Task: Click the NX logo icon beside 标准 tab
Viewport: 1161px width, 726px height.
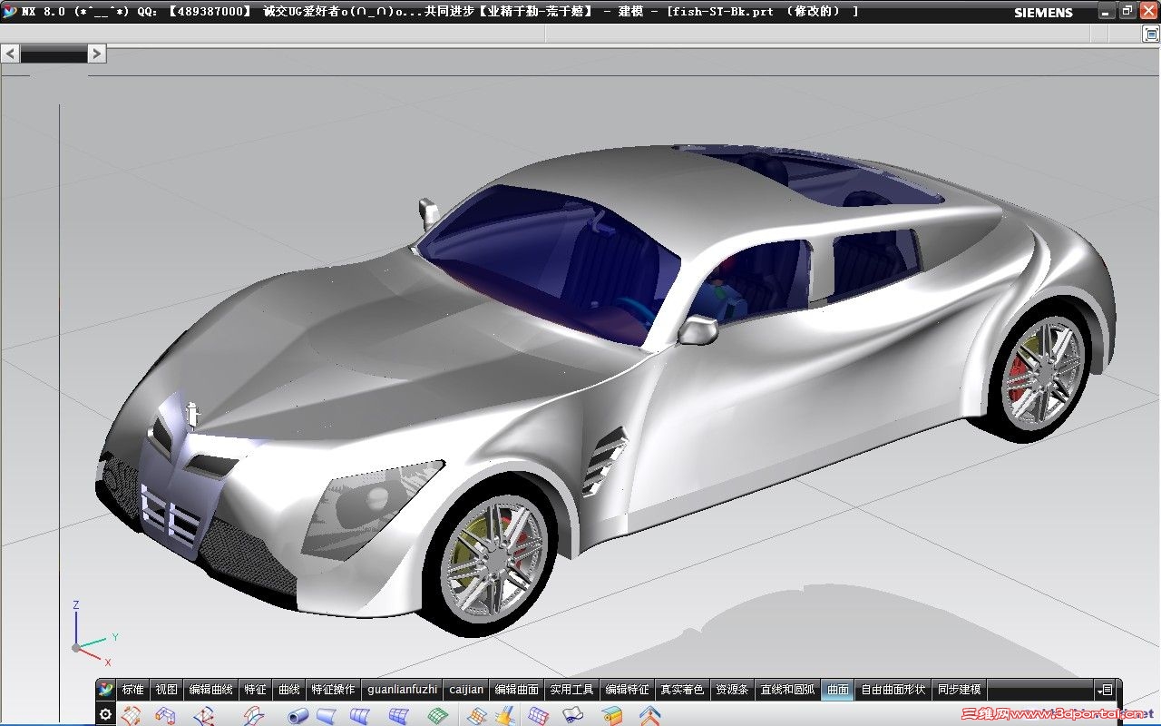Action: click(x=106, y=690)
